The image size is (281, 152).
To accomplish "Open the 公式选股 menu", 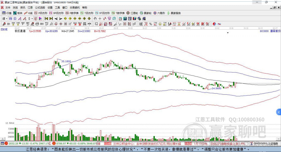I will pyautogui.click(x=40, y=7).
